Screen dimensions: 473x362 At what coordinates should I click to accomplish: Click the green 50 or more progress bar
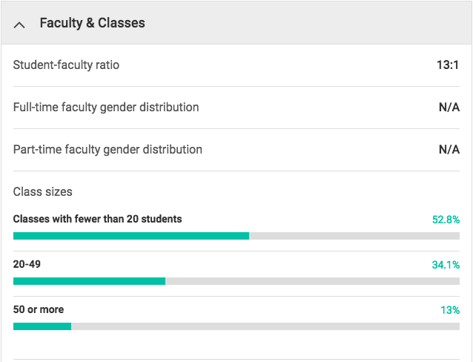tap(42, 326)
